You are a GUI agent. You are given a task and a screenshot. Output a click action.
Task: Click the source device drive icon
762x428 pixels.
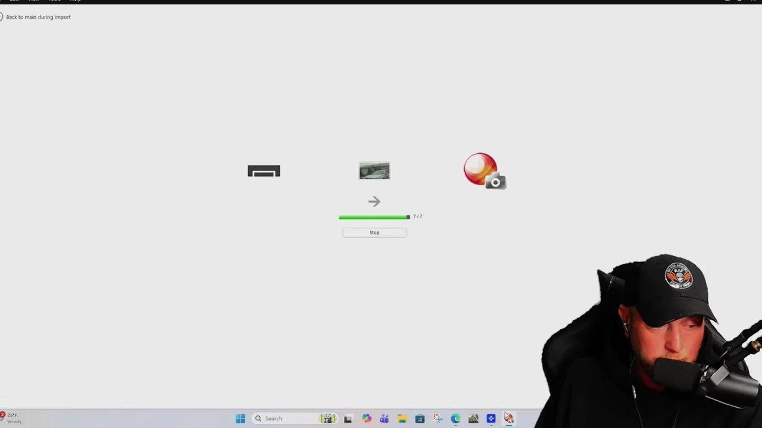tap(264, 171)
